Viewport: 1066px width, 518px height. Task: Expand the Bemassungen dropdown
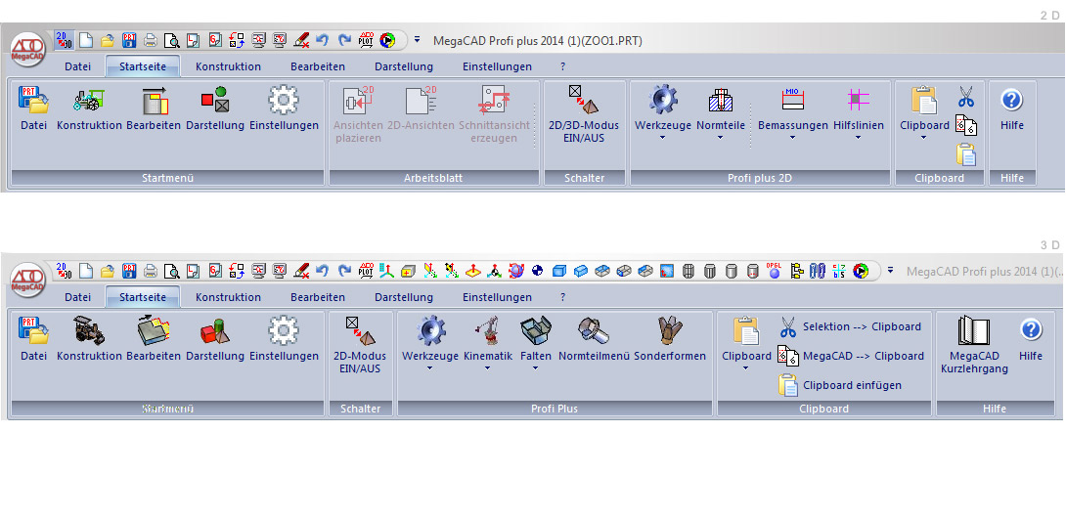click(x=791, y=138)
